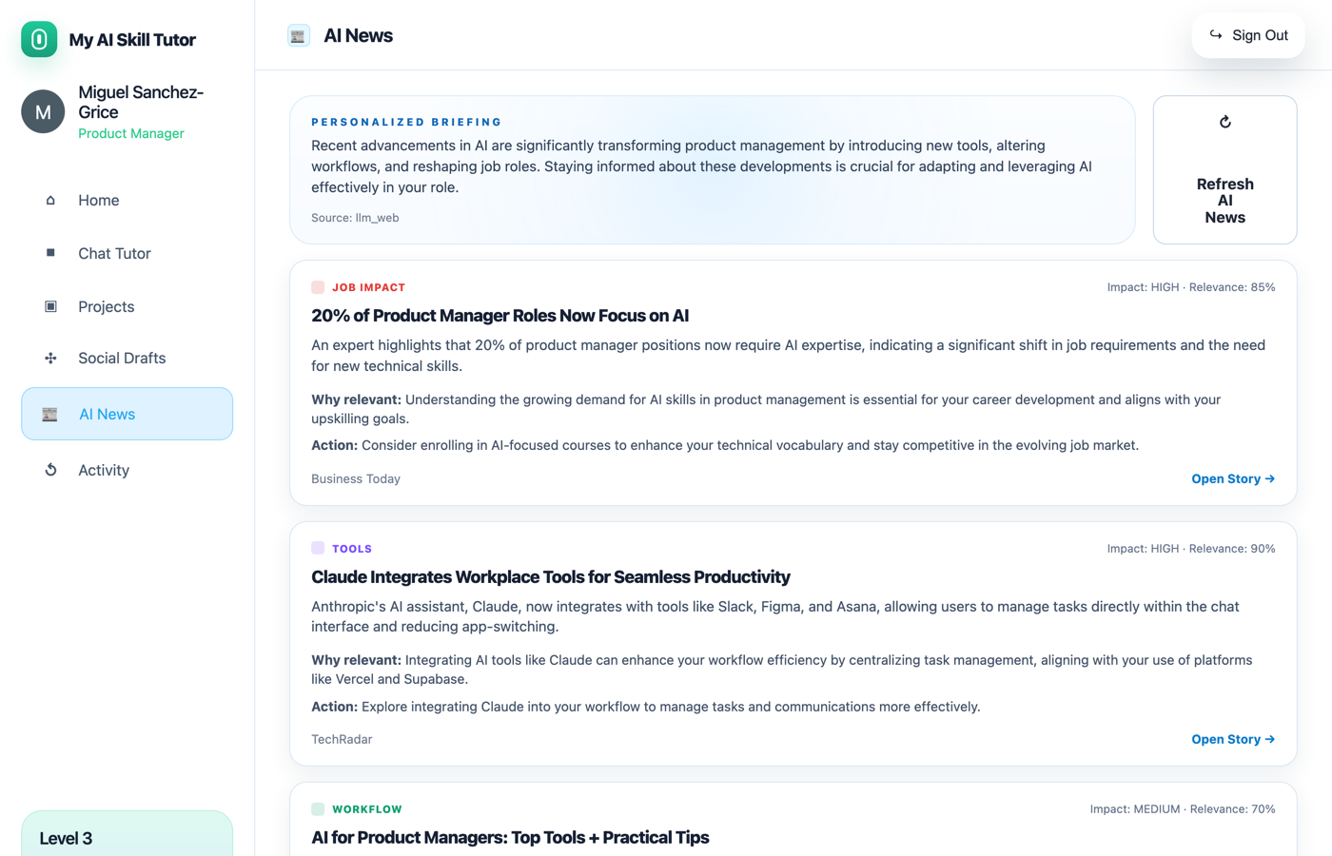Select the AI News newspaper icon
The width and height of the screenshot is (1332, 856).
[50, 414]
